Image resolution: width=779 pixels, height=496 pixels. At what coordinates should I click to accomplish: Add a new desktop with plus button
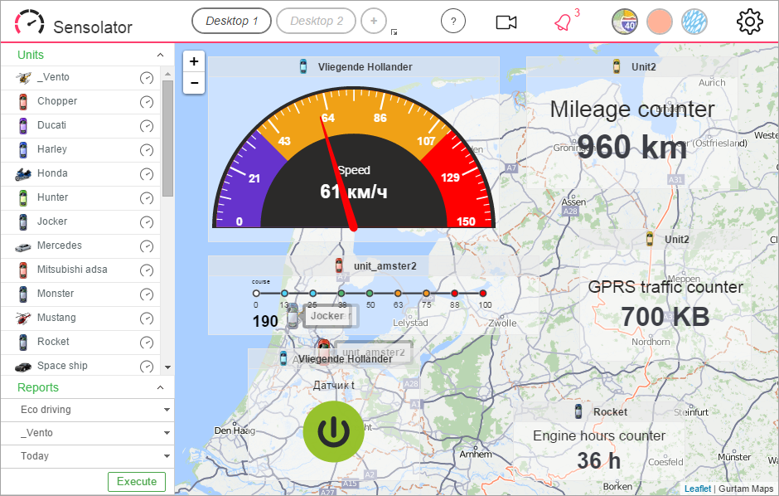[x=374, y=21]
